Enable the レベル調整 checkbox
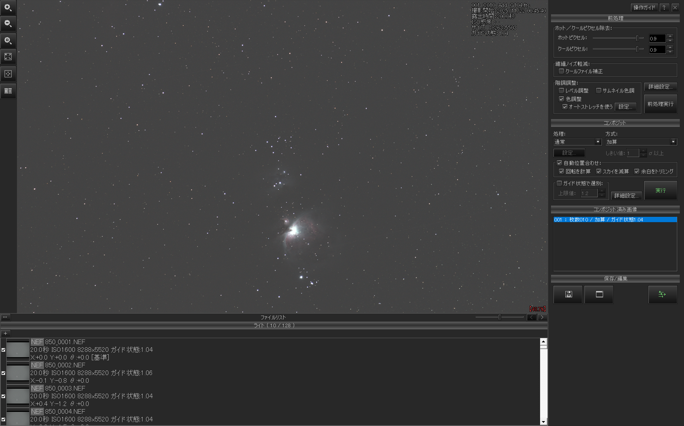This screenshot has height=426, width=684. (562, 91)
